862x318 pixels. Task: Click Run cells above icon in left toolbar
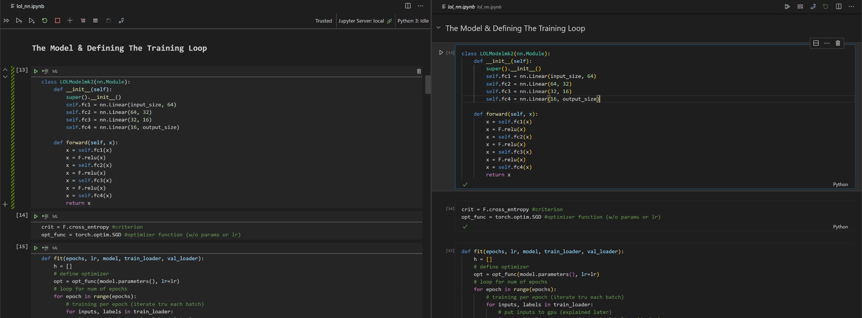[19, 21]
